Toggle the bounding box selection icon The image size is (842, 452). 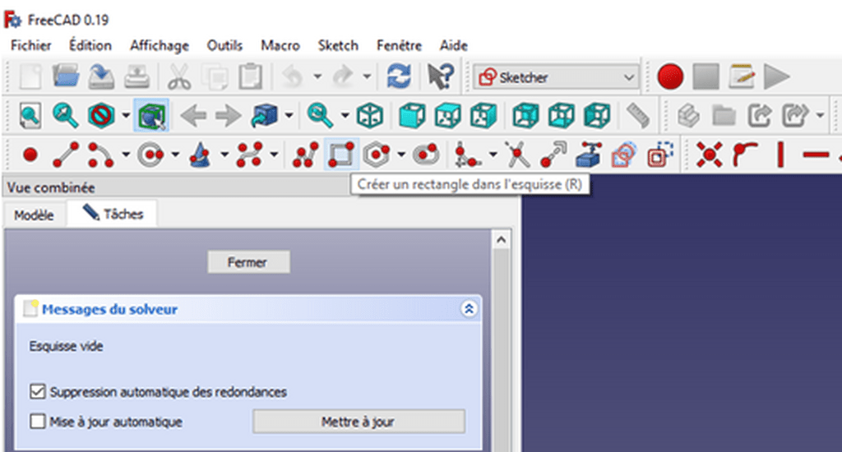151,115
